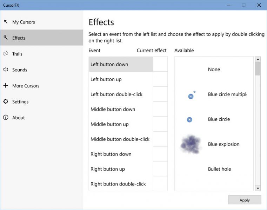Click the Sounds speaker icon

(6, 70)
